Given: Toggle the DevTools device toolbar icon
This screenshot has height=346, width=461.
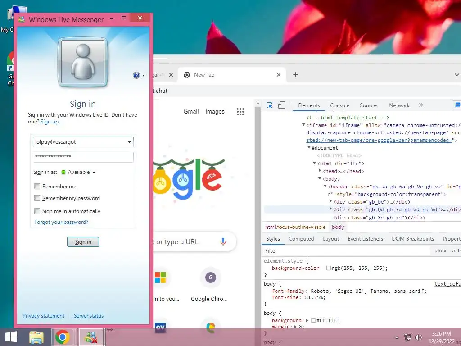Looking at the screenshot, I should pos(281,105).
